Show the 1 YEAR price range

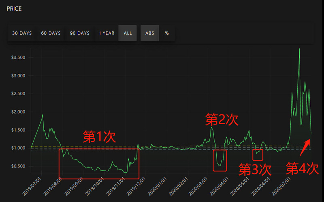(x=107, y=33)
